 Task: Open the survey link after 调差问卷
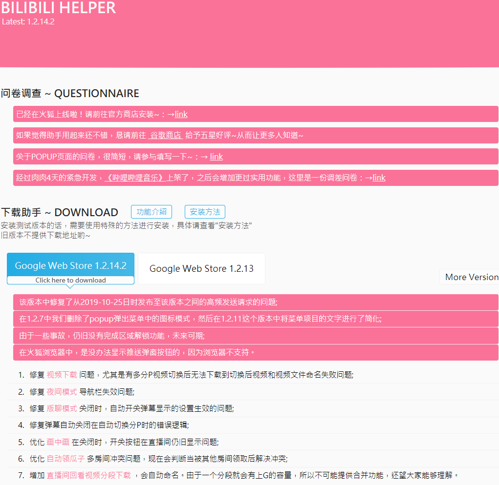pyautogui.click(x=379, y=178)
